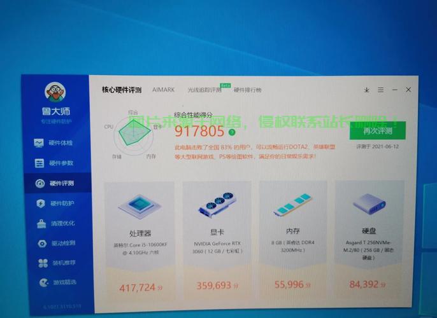The image size is (437, 318).
Task: Click NVIDIA GeForce RTX 3060 description
Action: click(x=217, y=247)
